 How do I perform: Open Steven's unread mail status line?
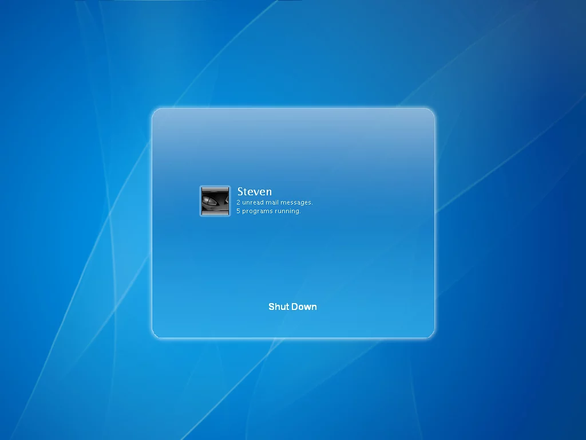point(275,202)
